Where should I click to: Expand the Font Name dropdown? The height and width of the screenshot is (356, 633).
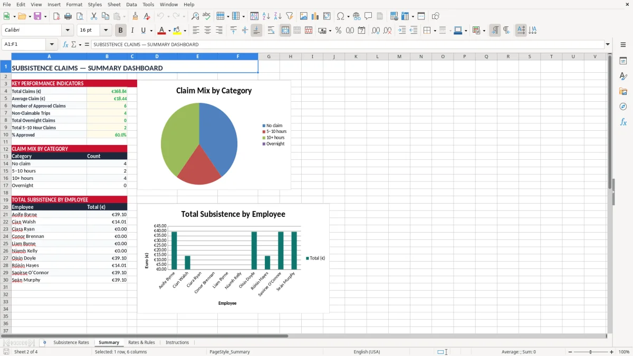[67, 31]
